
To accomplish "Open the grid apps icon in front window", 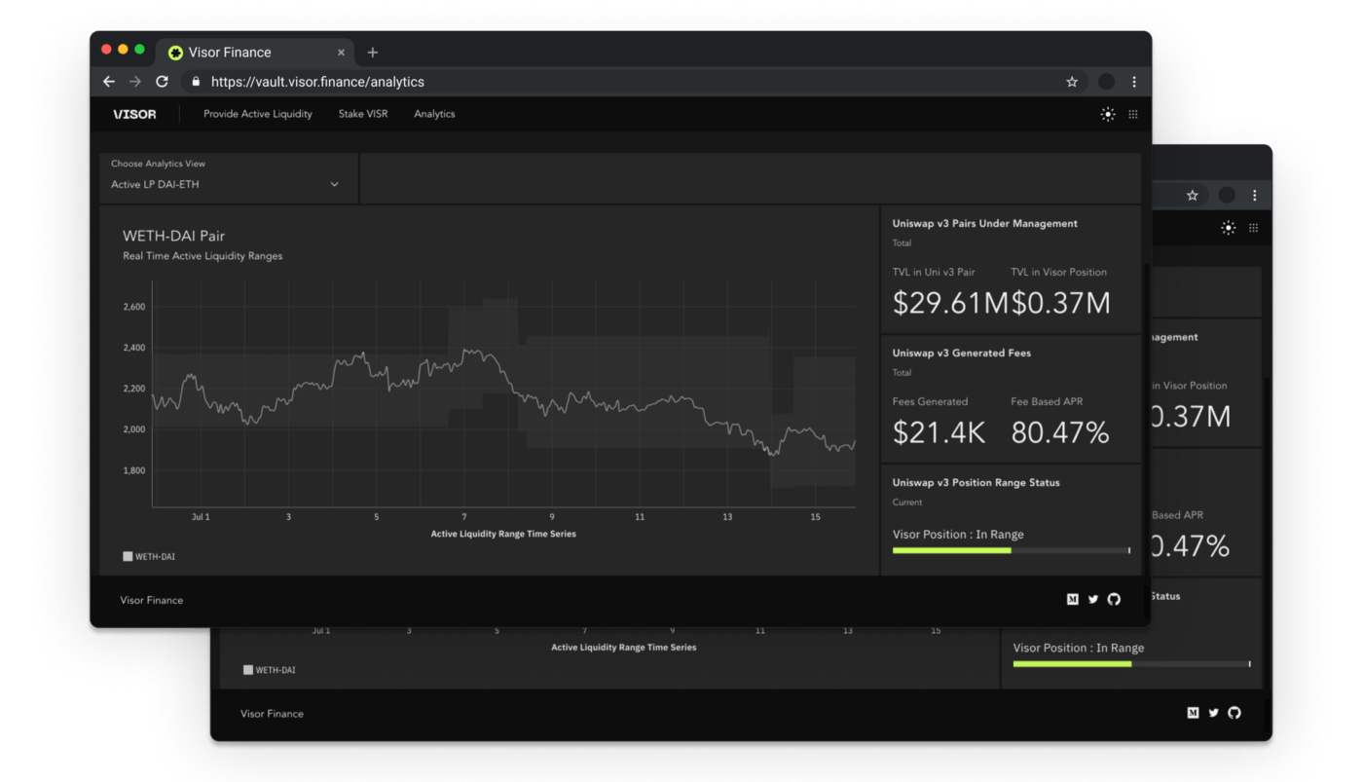I will click(1133, 114).
